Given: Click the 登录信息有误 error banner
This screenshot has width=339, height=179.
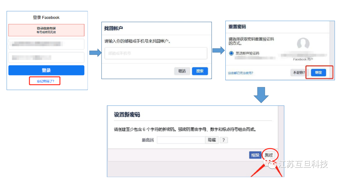Looking at the screenshot, I should (x=46, y=30).
